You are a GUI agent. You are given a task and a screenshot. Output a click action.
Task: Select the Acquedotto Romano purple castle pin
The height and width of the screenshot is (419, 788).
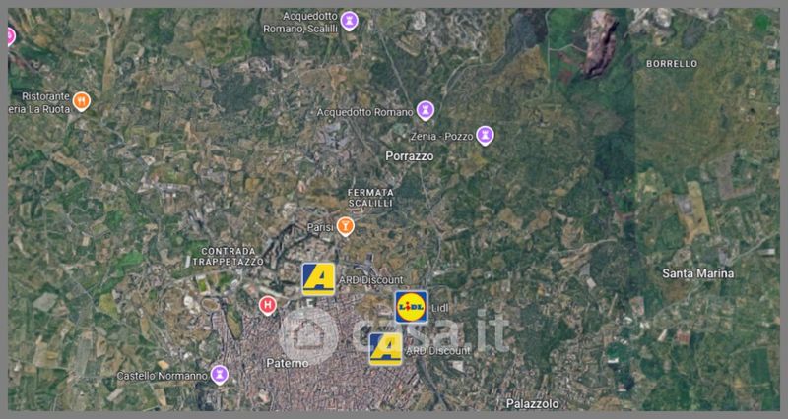426,111
